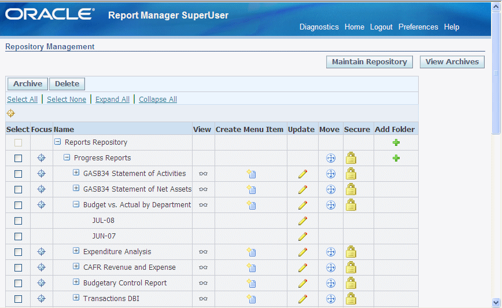This screenshot has width=502, height=308.
Task: Secure the Progress Reports folder
Action: click(351, 157)
